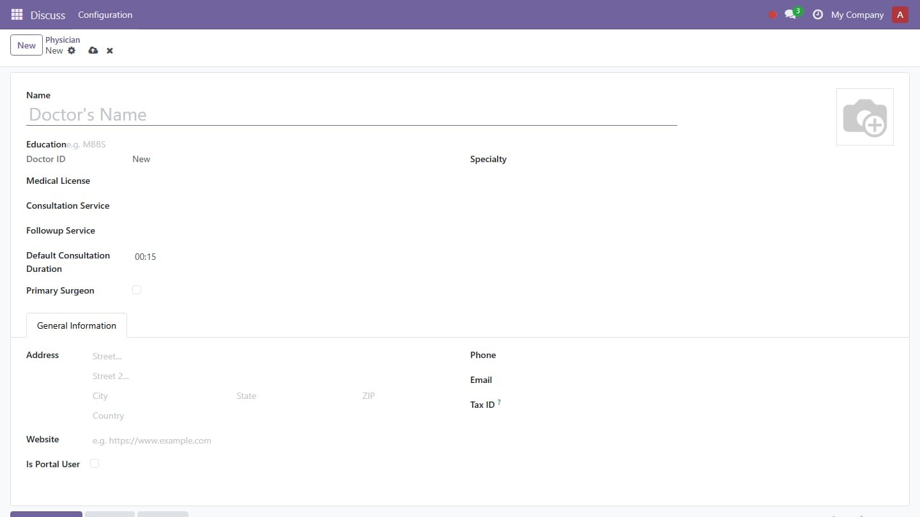Select the General Information tab

[x=77, y=326]
